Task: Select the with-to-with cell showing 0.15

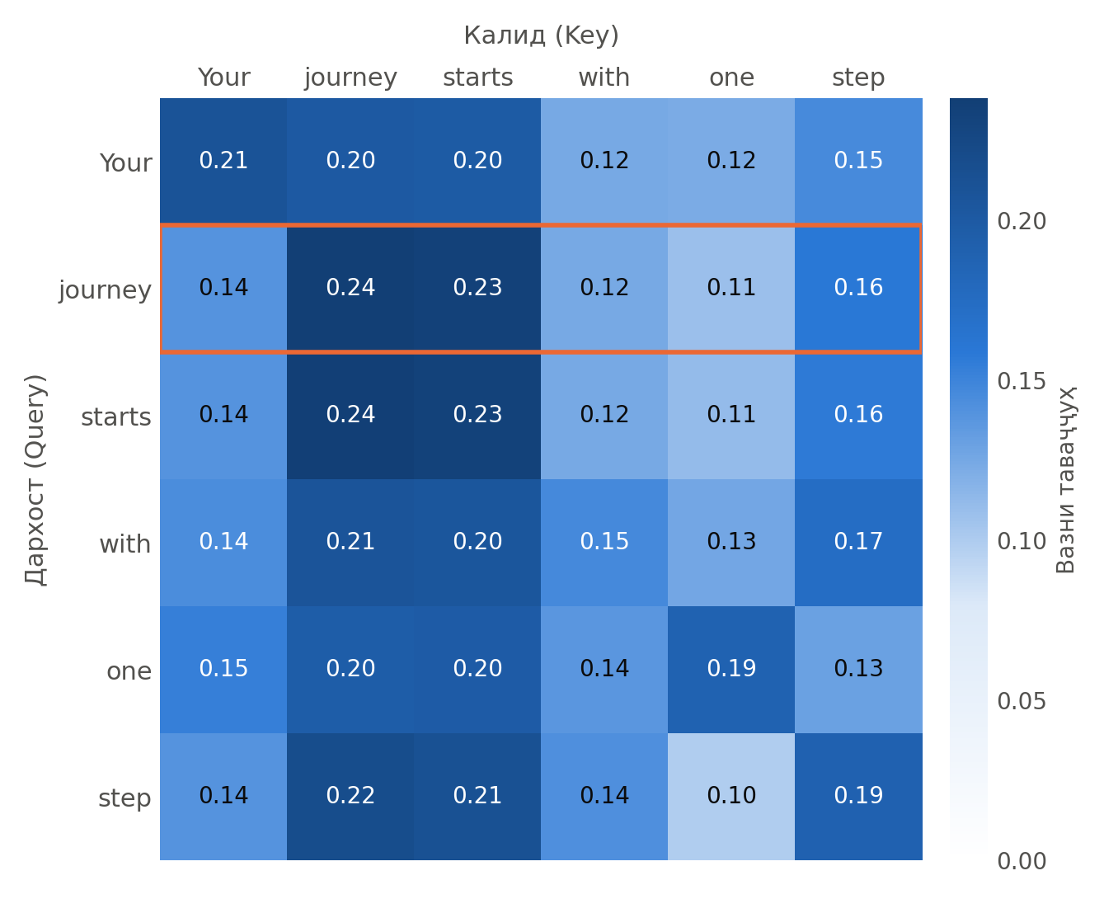Action: 604,543
